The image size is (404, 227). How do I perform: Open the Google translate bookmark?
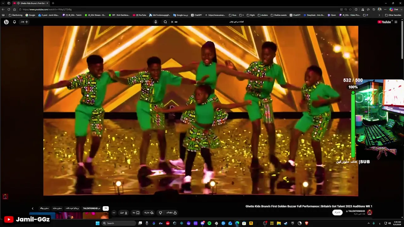pos(181,15)
